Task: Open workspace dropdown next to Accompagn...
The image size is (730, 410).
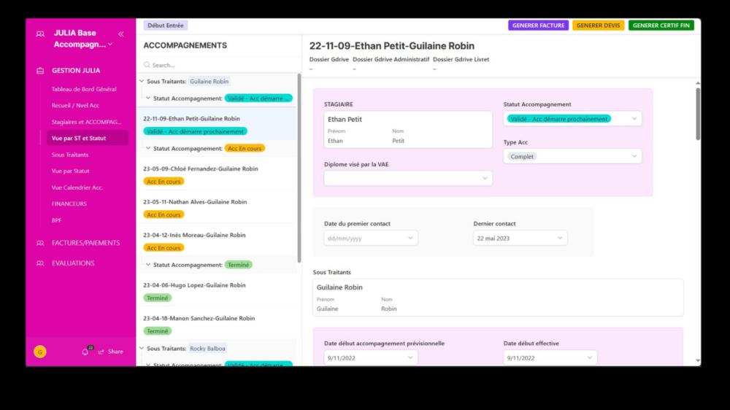Action: [x=110, y=45]
